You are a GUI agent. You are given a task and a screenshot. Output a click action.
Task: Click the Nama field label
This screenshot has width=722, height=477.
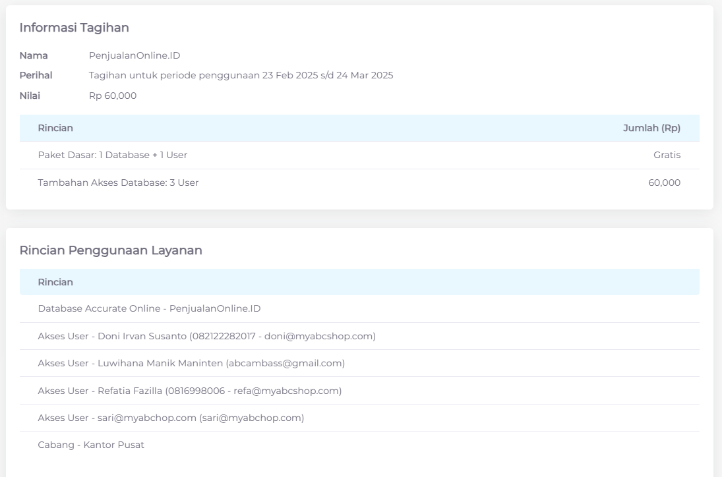[x=34, y=55]
